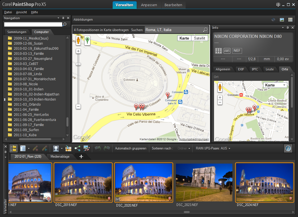Switch to the EXIF info tab
This screenshot has width=298, height=217.
(241, 69)
